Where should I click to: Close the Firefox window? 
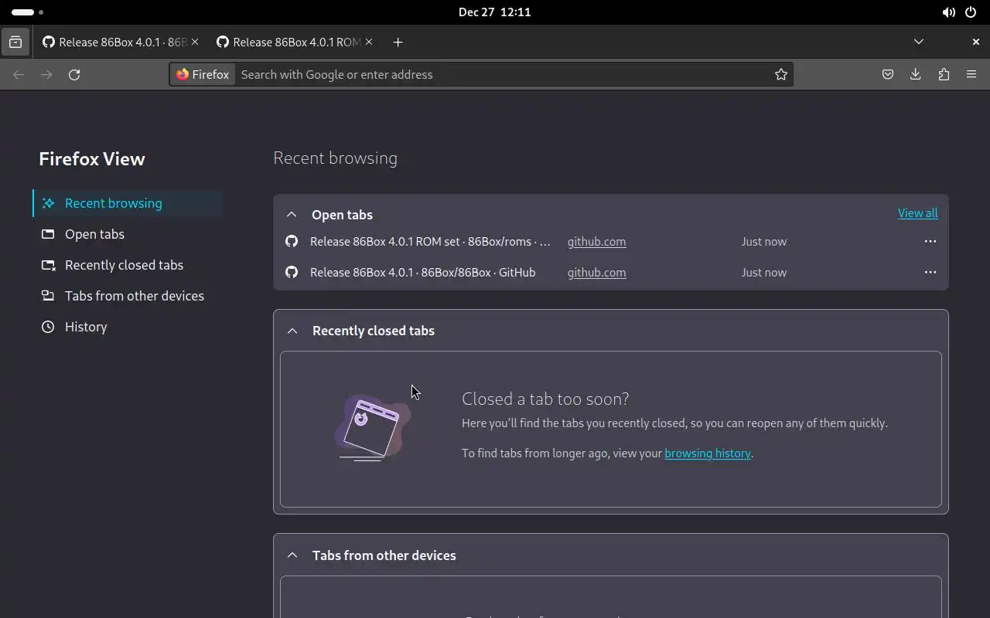(x=975, y=42)
